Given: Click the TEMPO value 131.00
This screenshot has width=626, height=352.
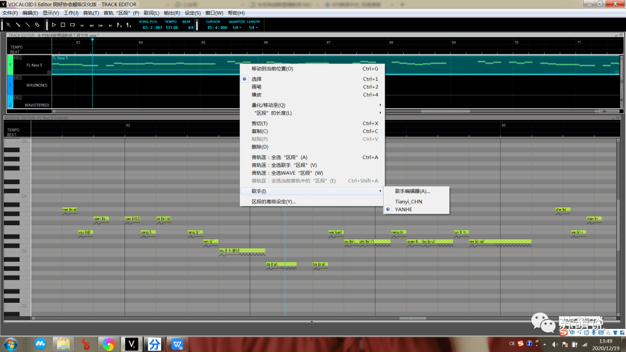Looking at the screenshot, I should click(x=172, y=28).
